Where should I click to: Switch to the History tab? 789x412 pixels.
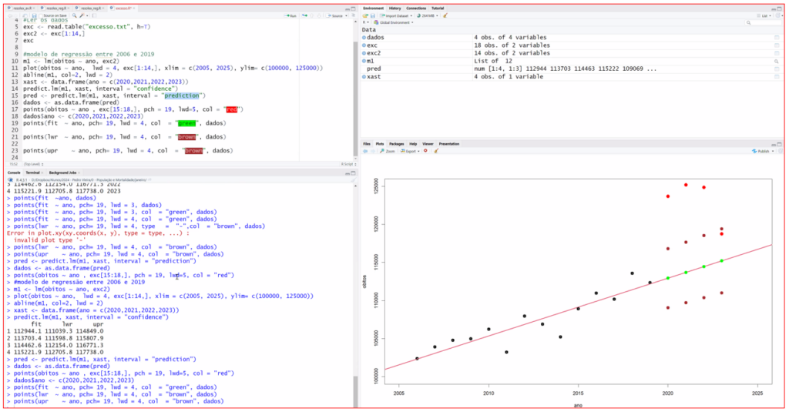point(395,8)
